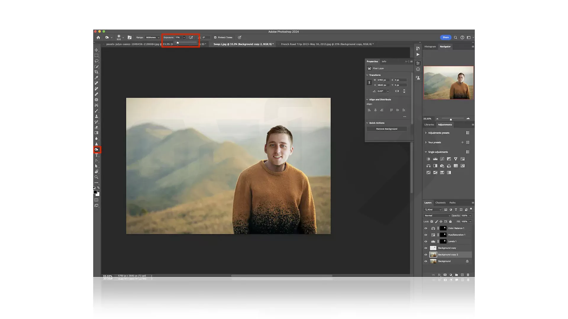Select the Eraser tool

pos(96,128)
